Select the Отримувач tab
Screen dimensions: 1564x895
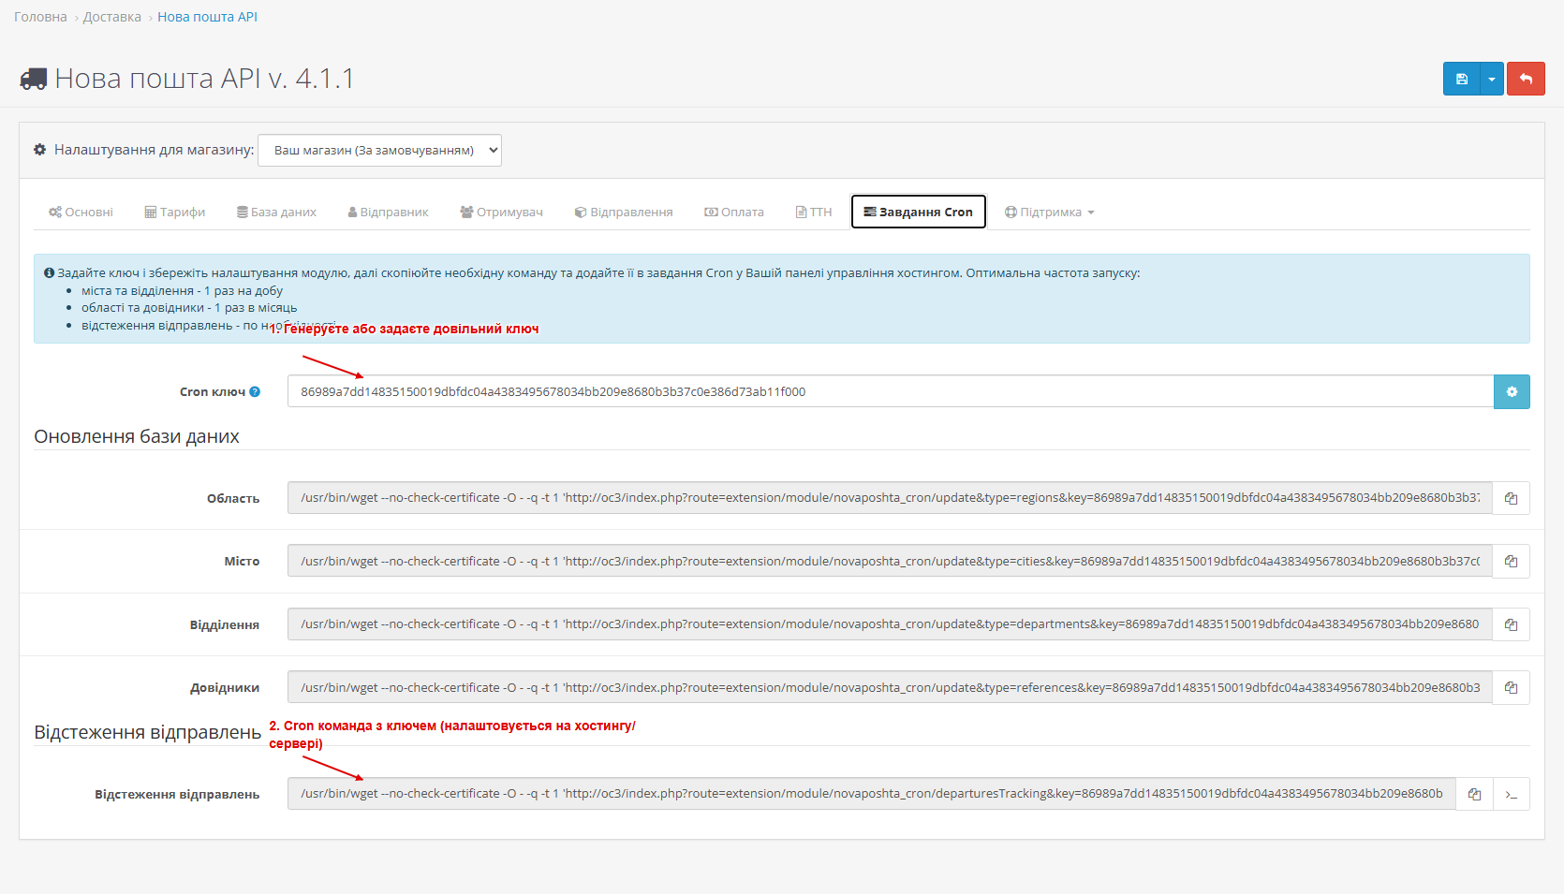(501, 212)
